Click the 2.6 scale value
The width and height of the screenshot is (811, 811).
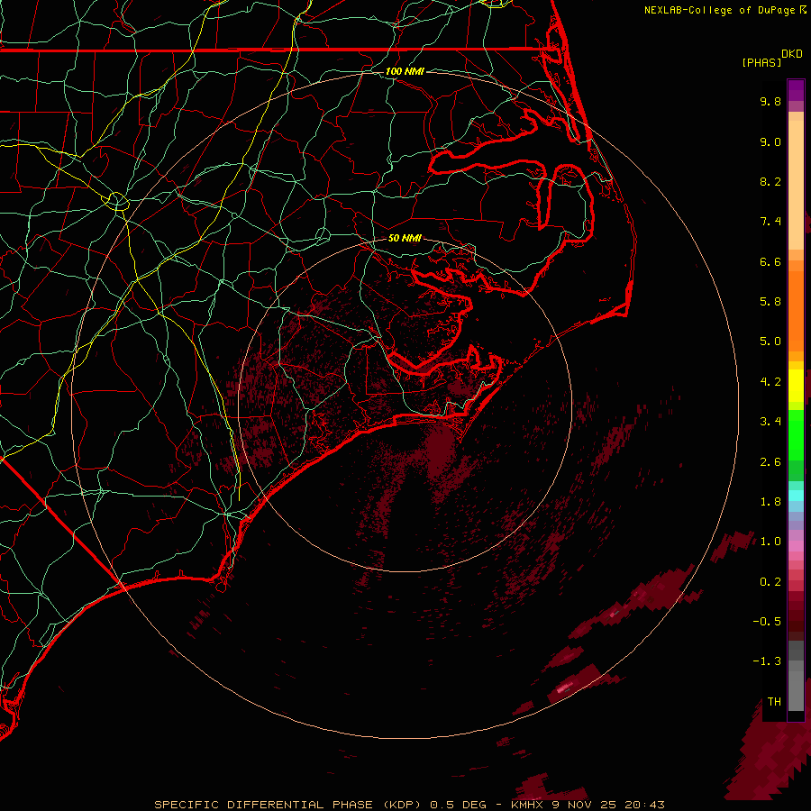tap(770, 462)
